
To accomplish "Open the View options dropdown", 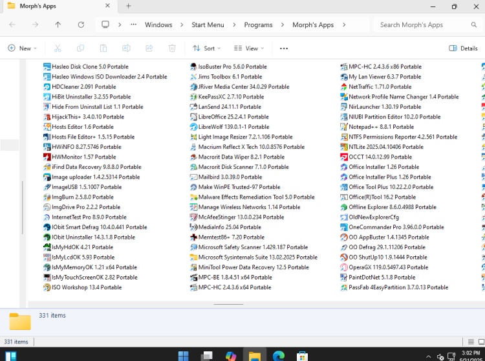I will tap(249, 49).
